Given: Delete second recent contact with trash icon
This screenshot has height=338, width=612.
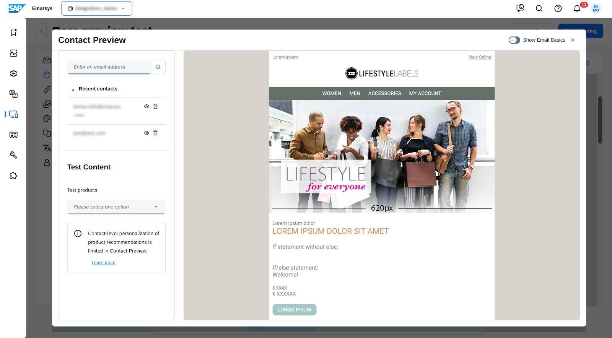Looking at the screenshot, I should pos(155,133).
